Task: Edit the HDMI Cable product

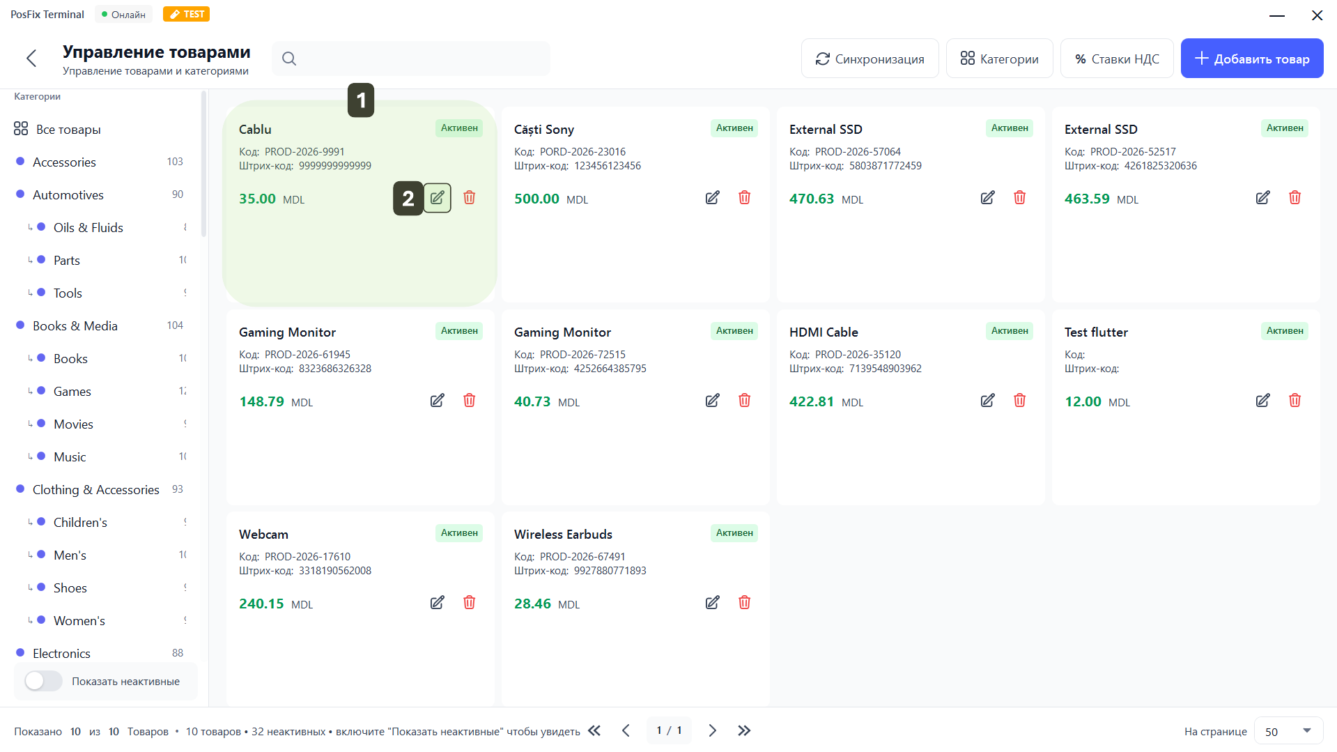Action: point(987,401)
